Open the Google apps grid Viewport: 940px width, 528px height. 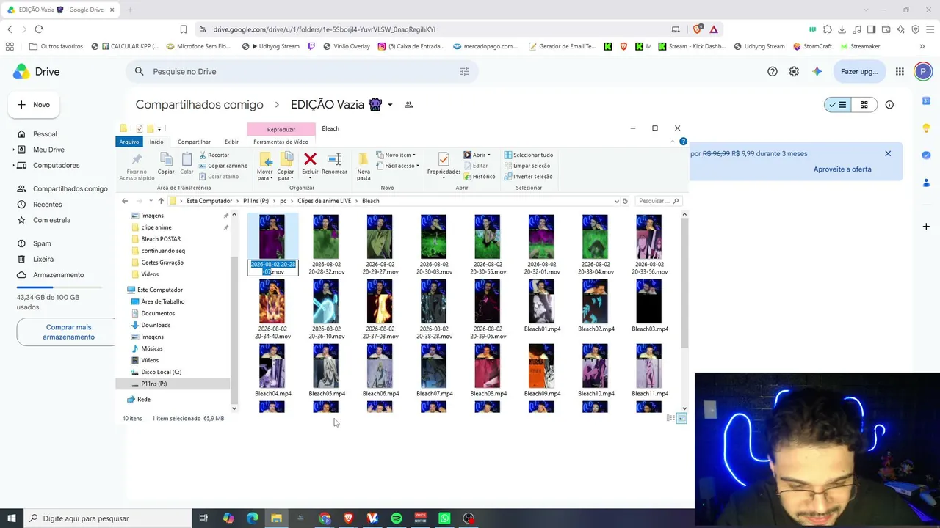click(900, 71)
